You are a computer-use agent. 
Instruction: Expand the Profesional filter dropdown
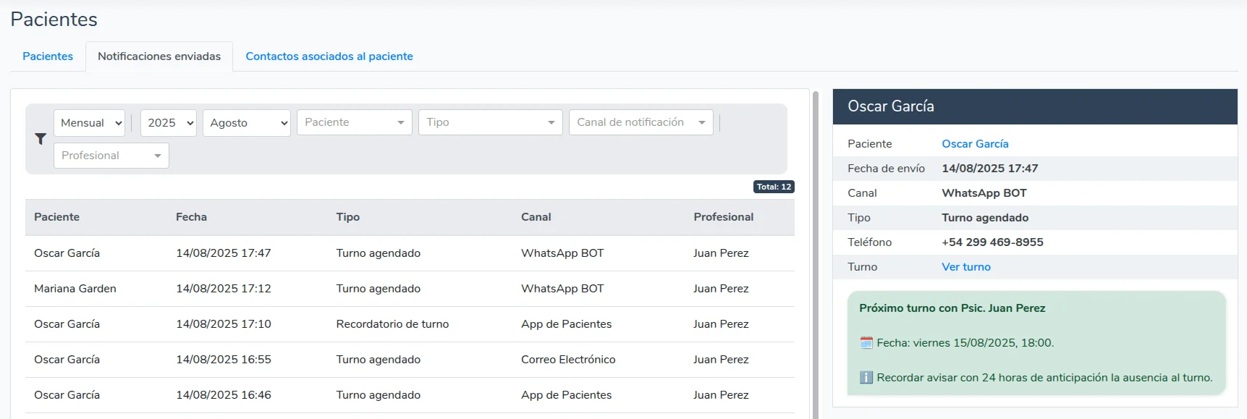tap(111, 156)
